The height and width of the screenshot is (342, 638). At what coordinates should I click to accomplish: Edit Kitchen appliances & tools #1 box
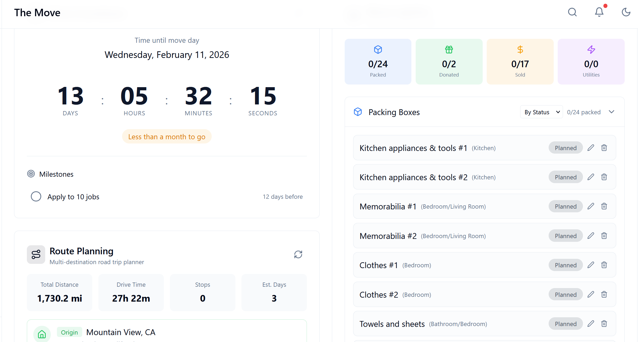click(591, 148)
